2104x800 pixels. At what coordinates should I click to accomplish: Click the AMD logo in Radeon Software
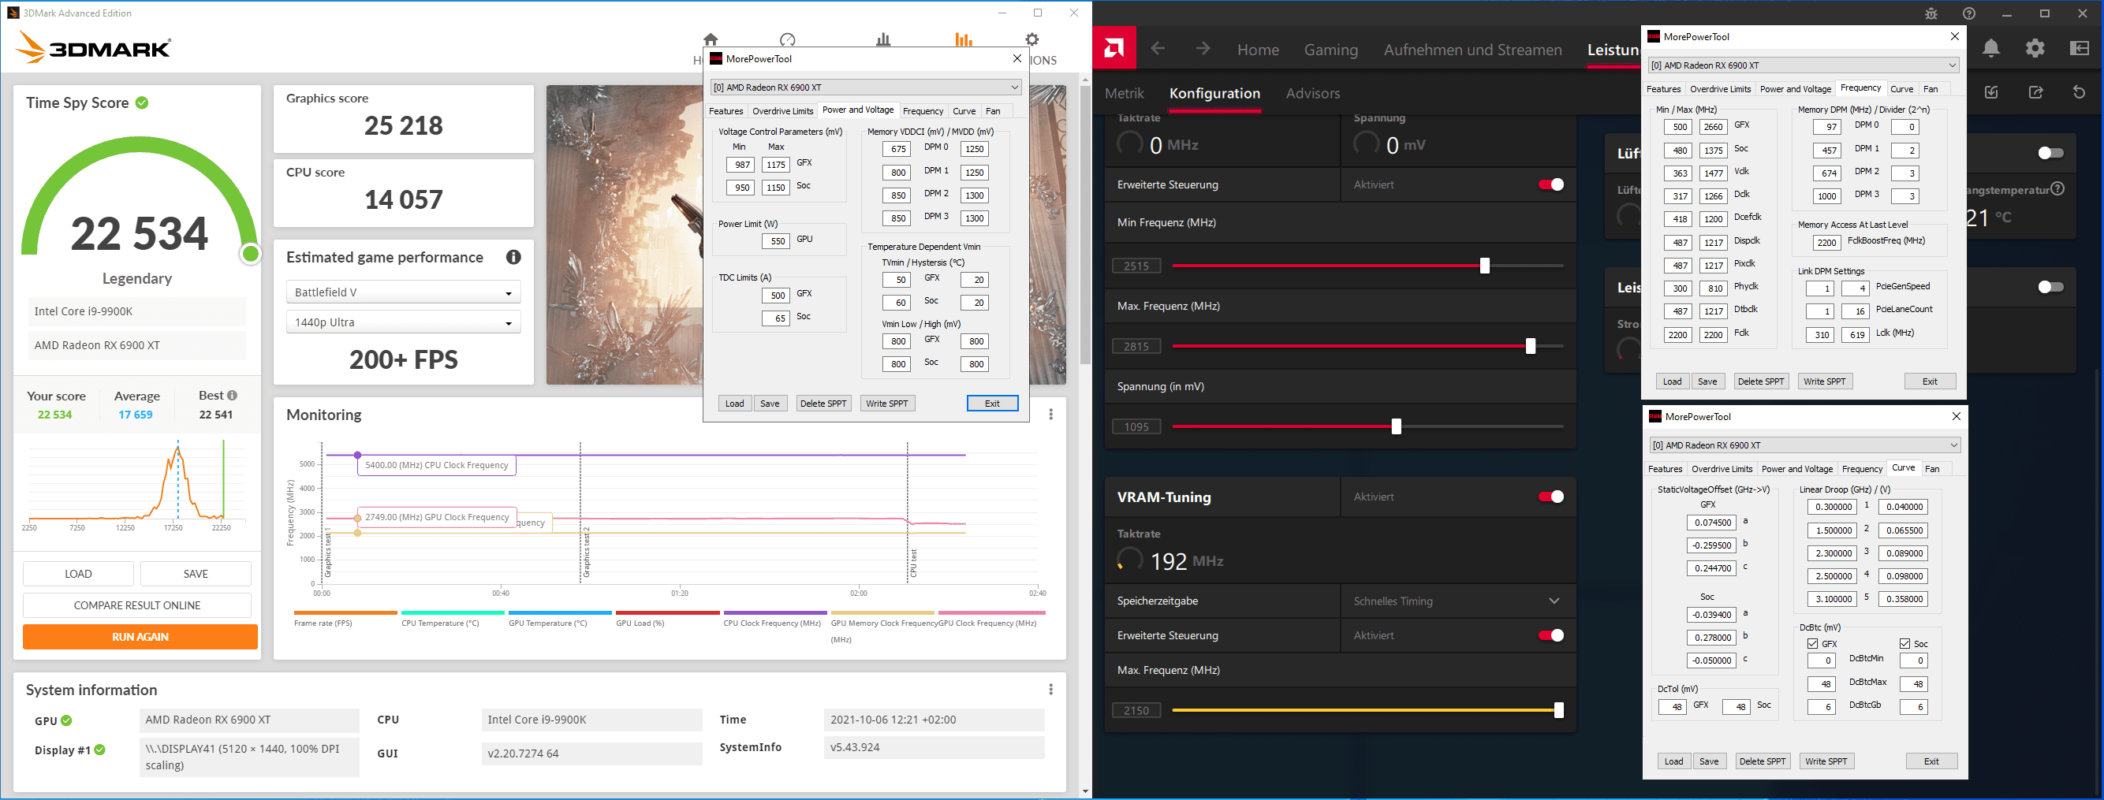click(x=1114, y=49)
